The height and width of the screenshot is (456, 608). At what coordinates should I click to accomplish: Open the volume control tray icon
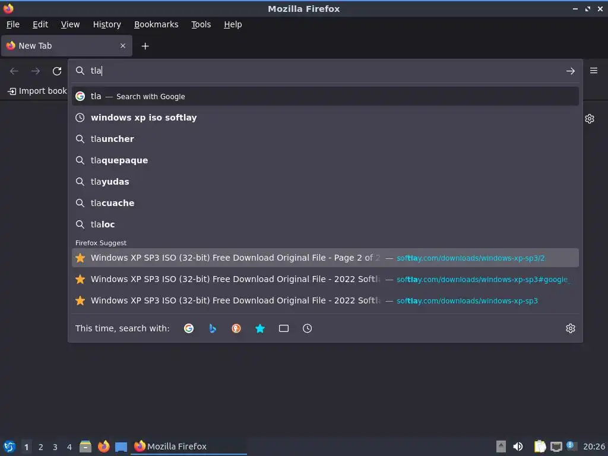[518, 446]
